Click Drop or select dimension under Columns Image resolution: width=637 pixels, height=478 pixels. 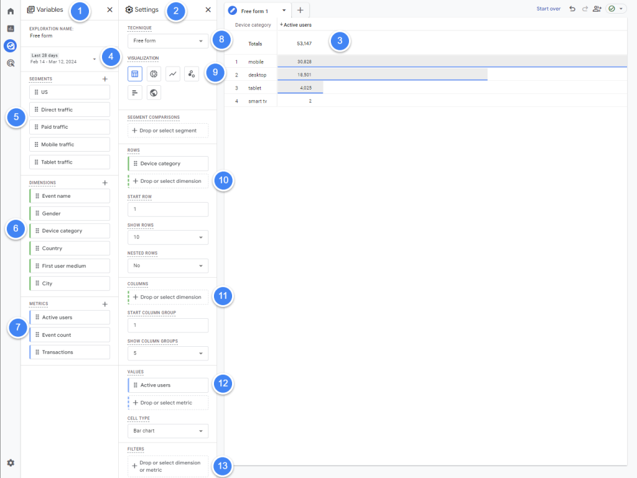(x=168, y=297)
